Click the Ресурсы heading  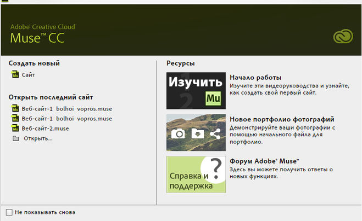(181, 63)
